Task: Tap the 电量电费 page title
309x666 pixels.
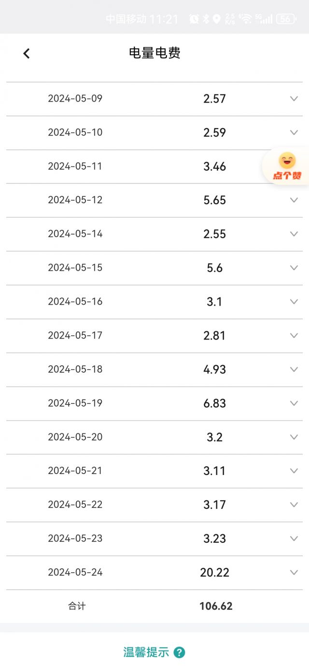Action: [154, 53]
